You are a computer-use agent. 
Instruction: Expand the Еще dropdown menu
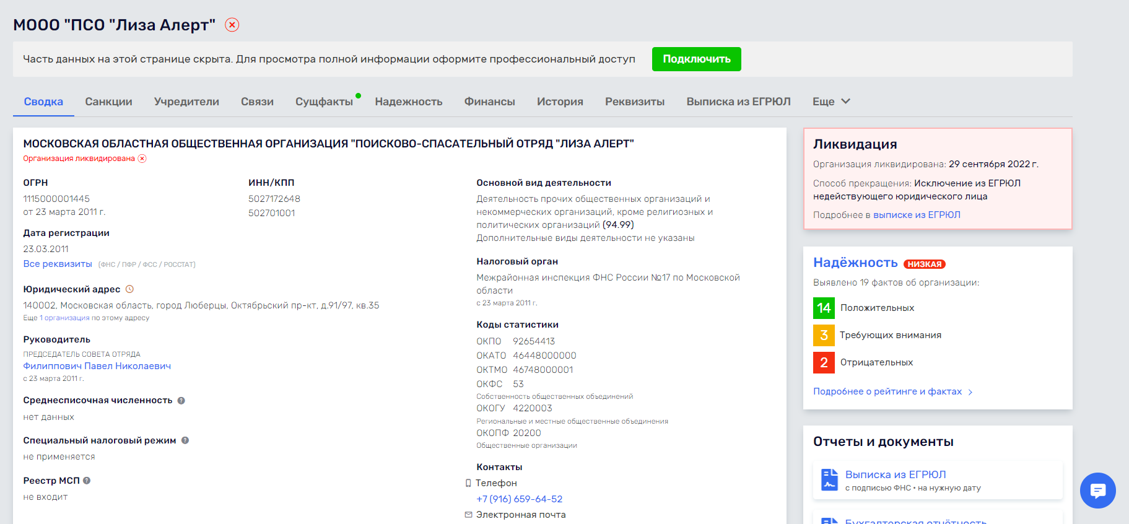(831, 102)
